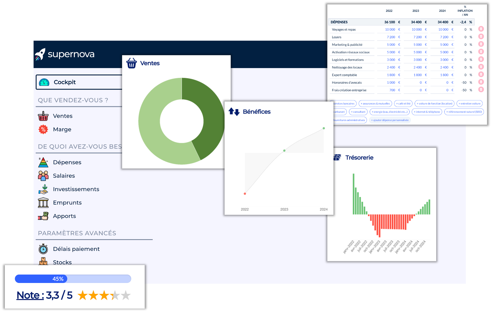
Task: Delete the Voyages et repas expense row
Action: click(481, 29)
